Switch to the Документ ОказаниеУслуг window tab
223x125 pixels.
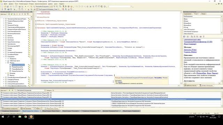[x=111, y=111]
